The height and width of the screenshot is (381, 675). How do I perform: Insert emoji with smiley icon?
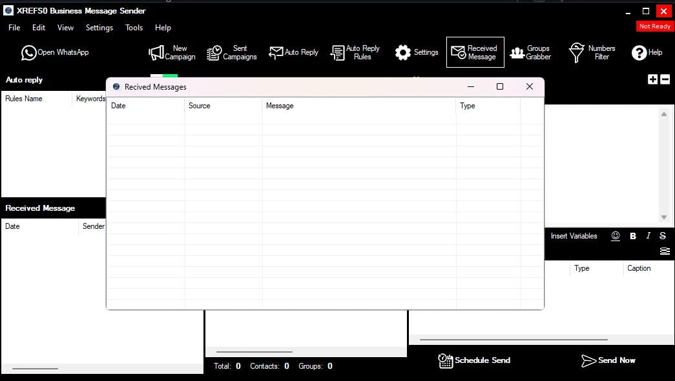[x=616, y=236]
